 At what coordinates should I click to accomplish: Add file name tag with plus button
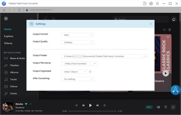pos(95,63)
